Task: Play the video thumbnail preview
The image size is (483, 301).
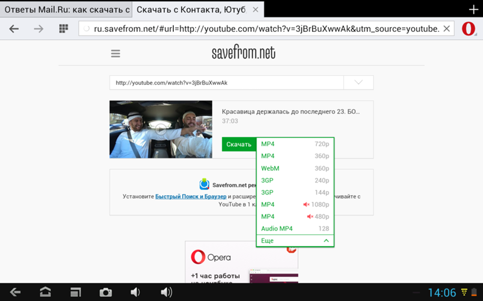Action: click(161, 129)
